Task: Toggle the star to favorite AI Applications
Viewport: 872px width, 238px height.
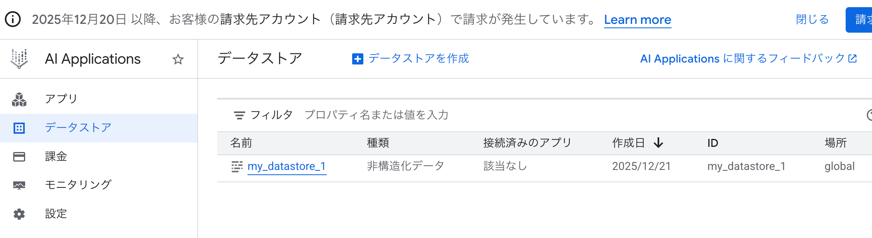Action: [178, 59]
